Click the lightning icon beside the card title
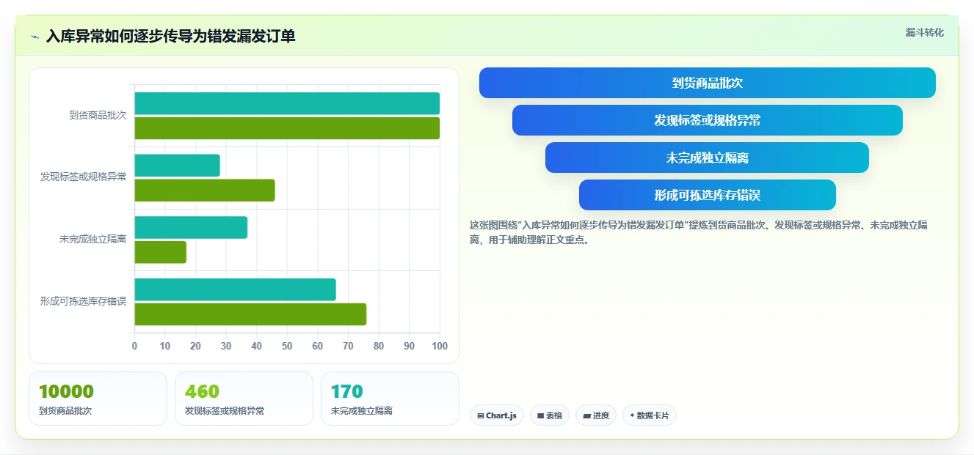The image size is (974, 455). (34, 37)
